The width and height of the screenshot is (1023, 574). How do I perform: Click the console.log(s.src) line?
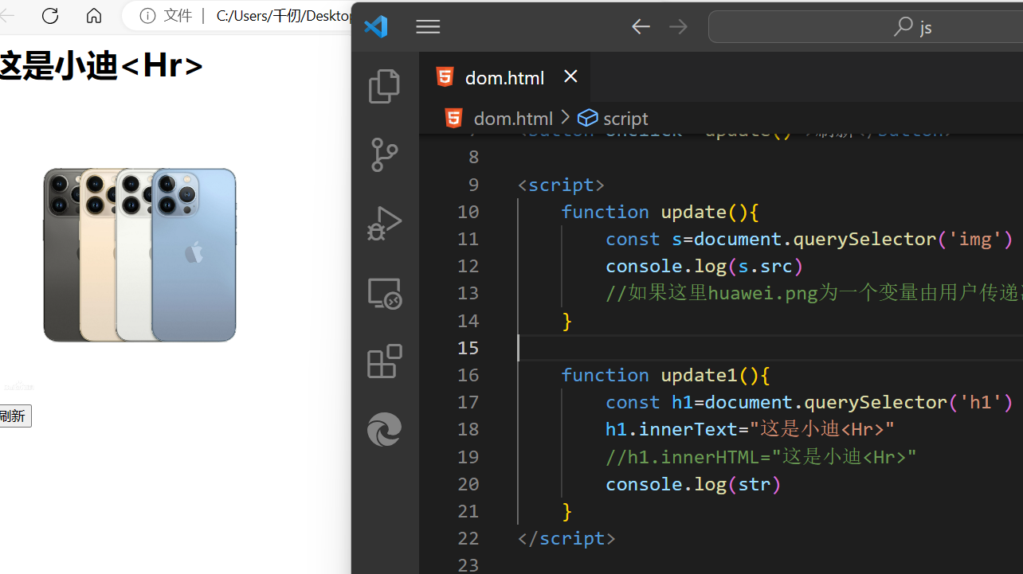(704, 266)
